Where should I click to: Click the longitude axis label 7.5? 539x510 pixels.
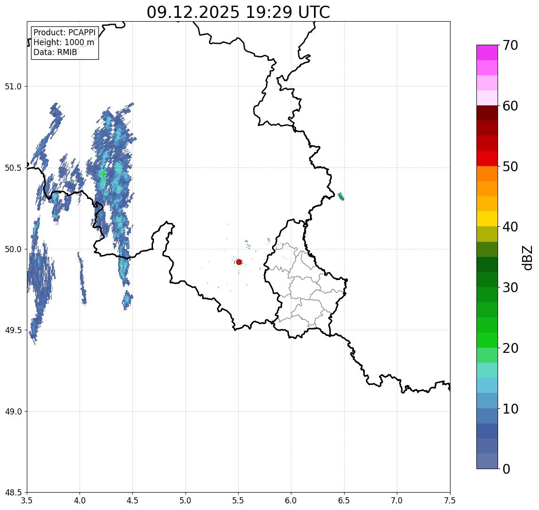450,501
